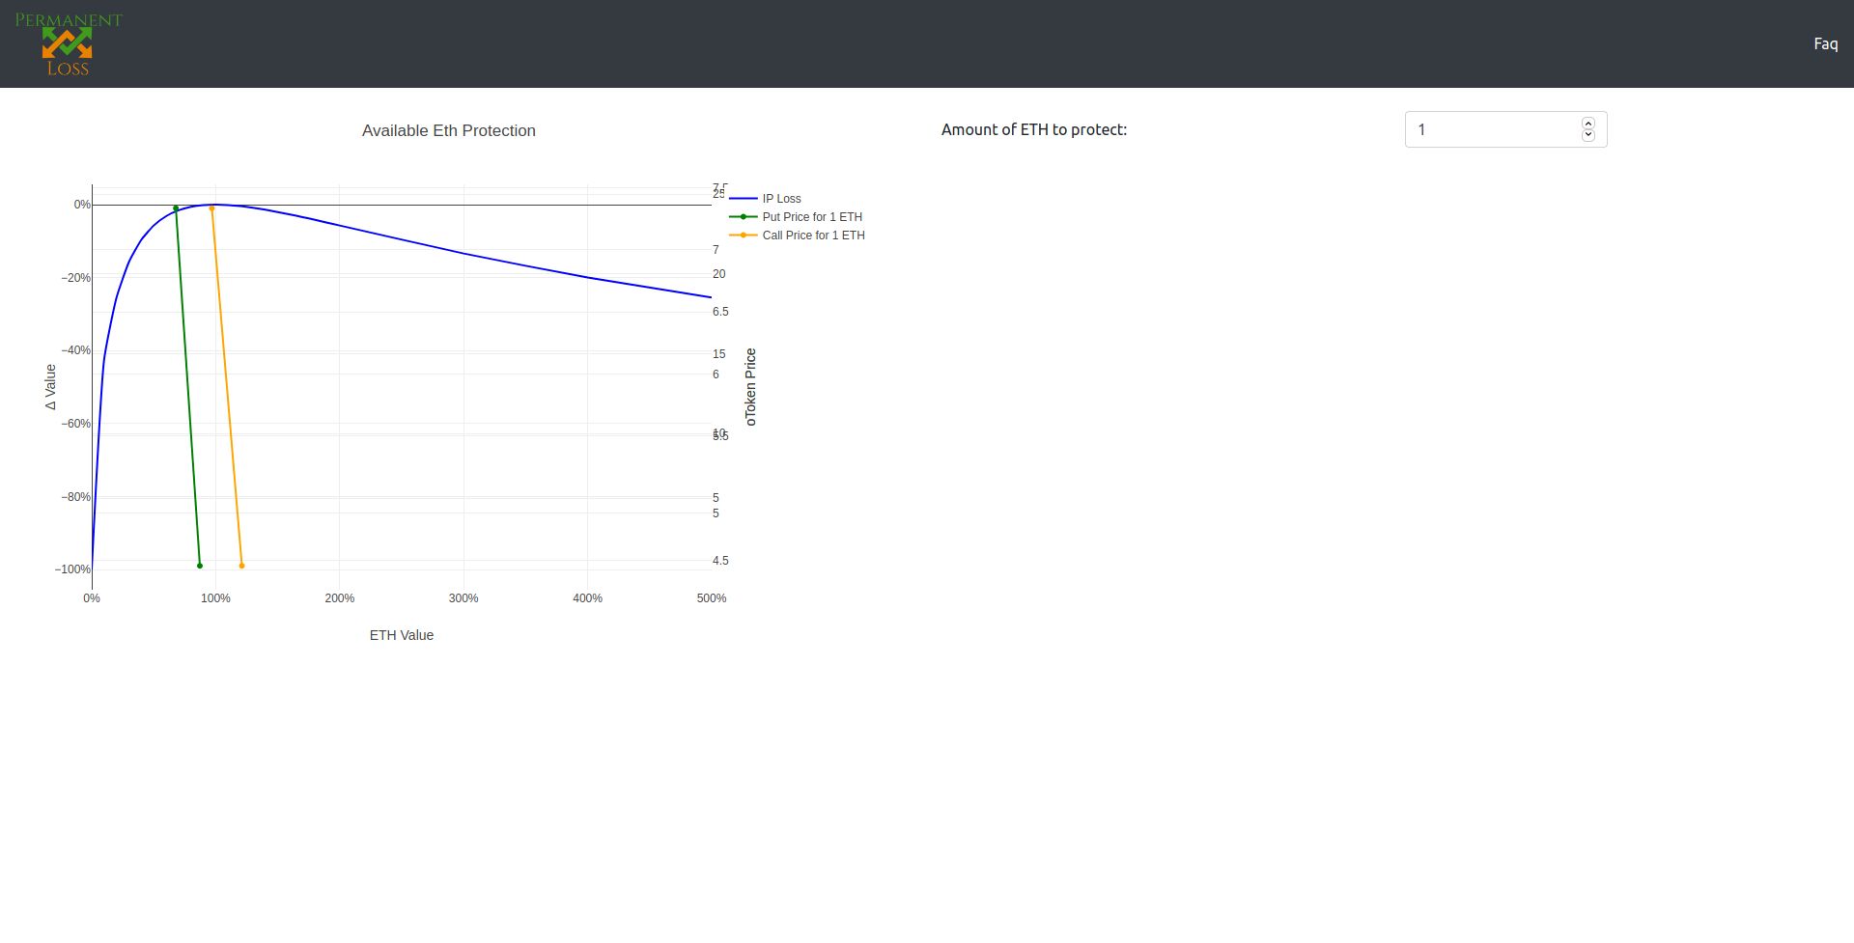The image size is (1854, 943).
Task: Click the 15 tick on right axis
Action: pyautogui.click(x=718, y=354)
